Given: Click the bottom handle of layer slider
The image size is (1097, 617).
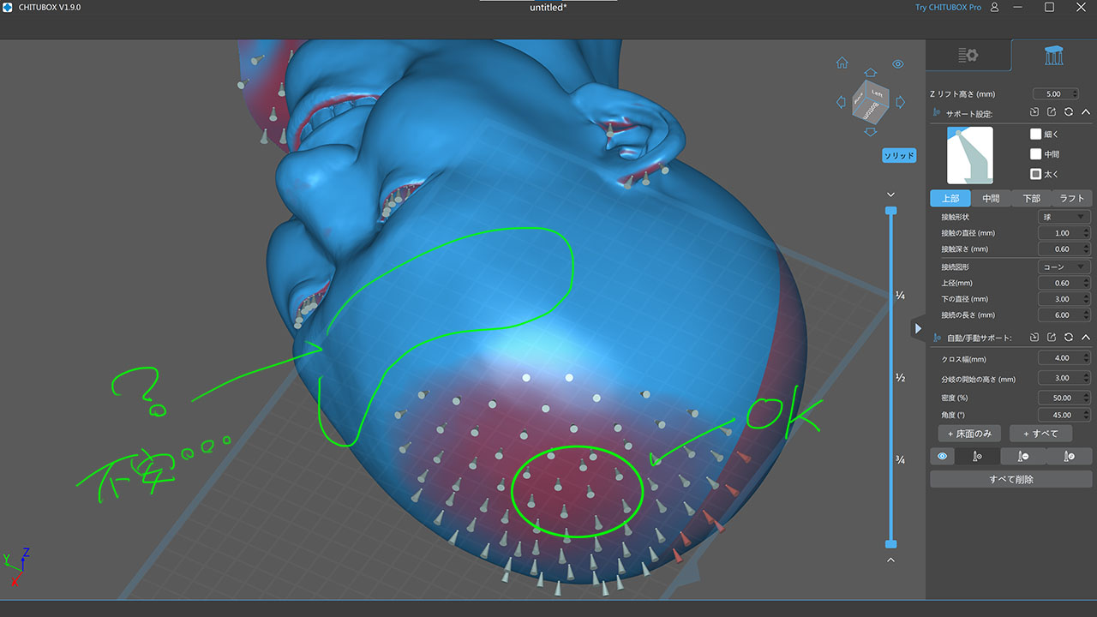Looking at the screenshot, I should 891,544.
